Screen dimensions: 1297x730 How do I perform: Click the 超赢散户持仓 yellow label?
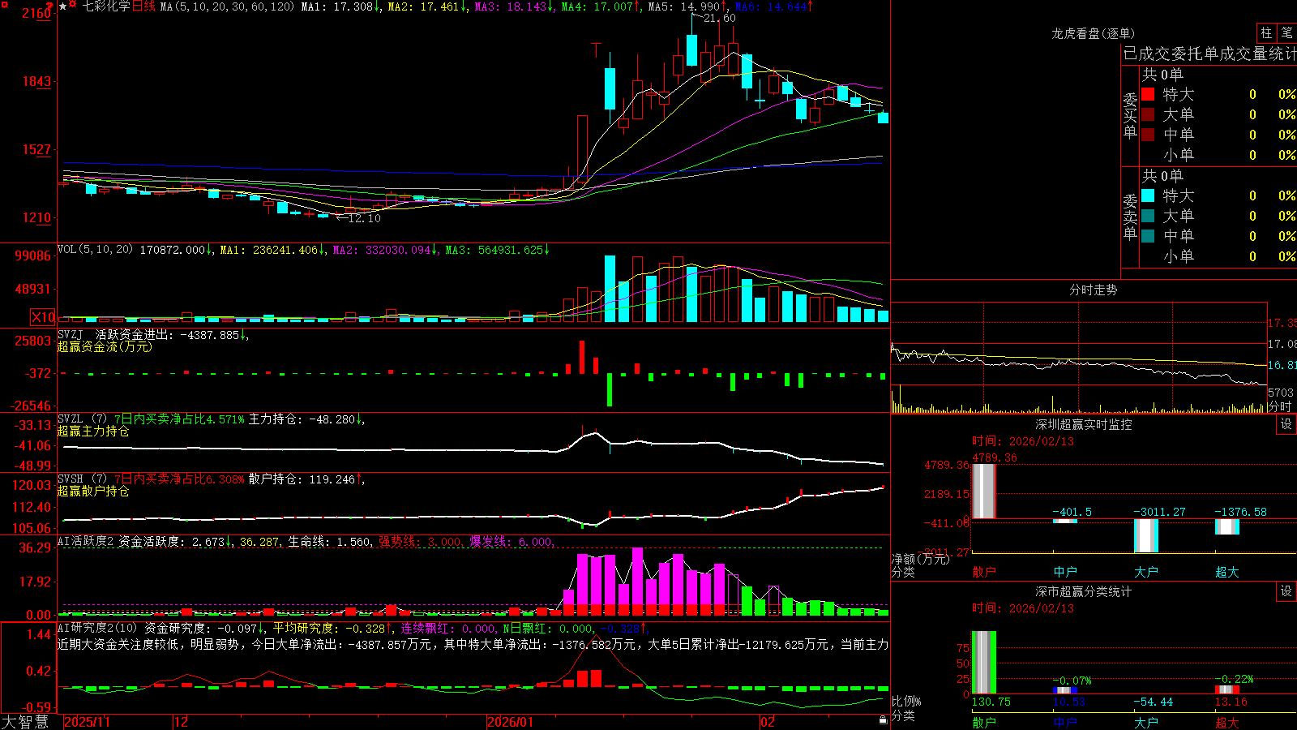[x=93, y=492]
